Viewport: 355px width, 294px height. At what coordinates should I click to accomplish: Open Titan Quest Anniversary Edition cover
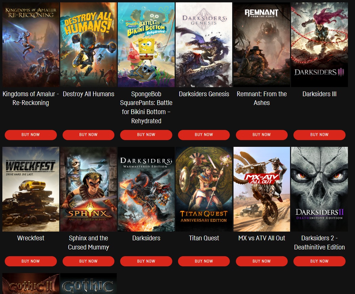(204, 189)
